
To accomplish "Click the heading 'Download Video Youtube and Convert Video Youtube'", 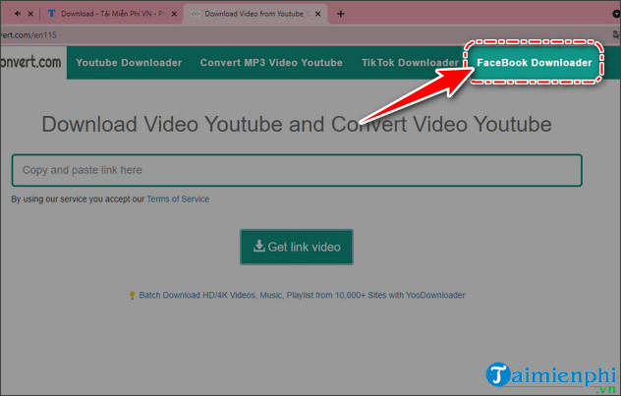I will point(297,124).
